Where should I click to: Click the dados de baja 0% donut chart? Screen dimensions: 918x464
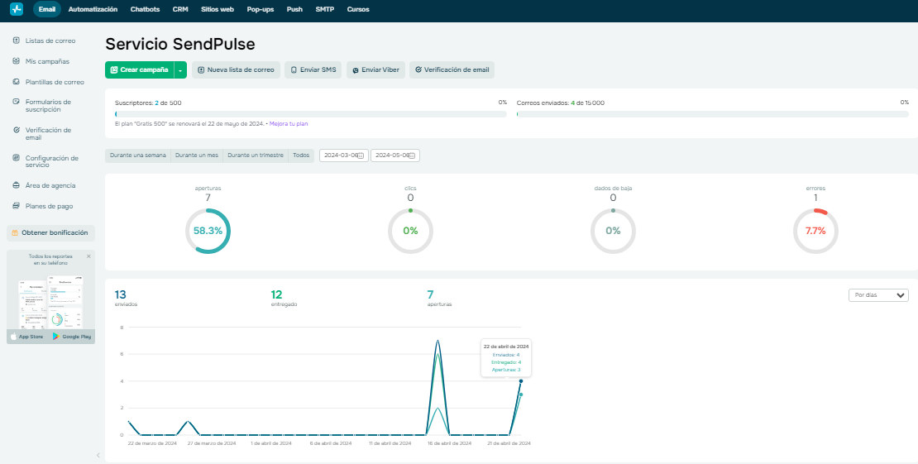(613, 231)
